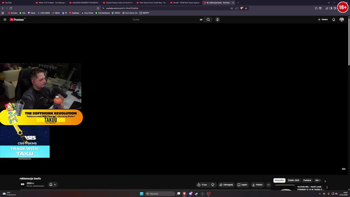Open browser extensions puzzle icon
The image size is (350, 197).
point(316,8)
